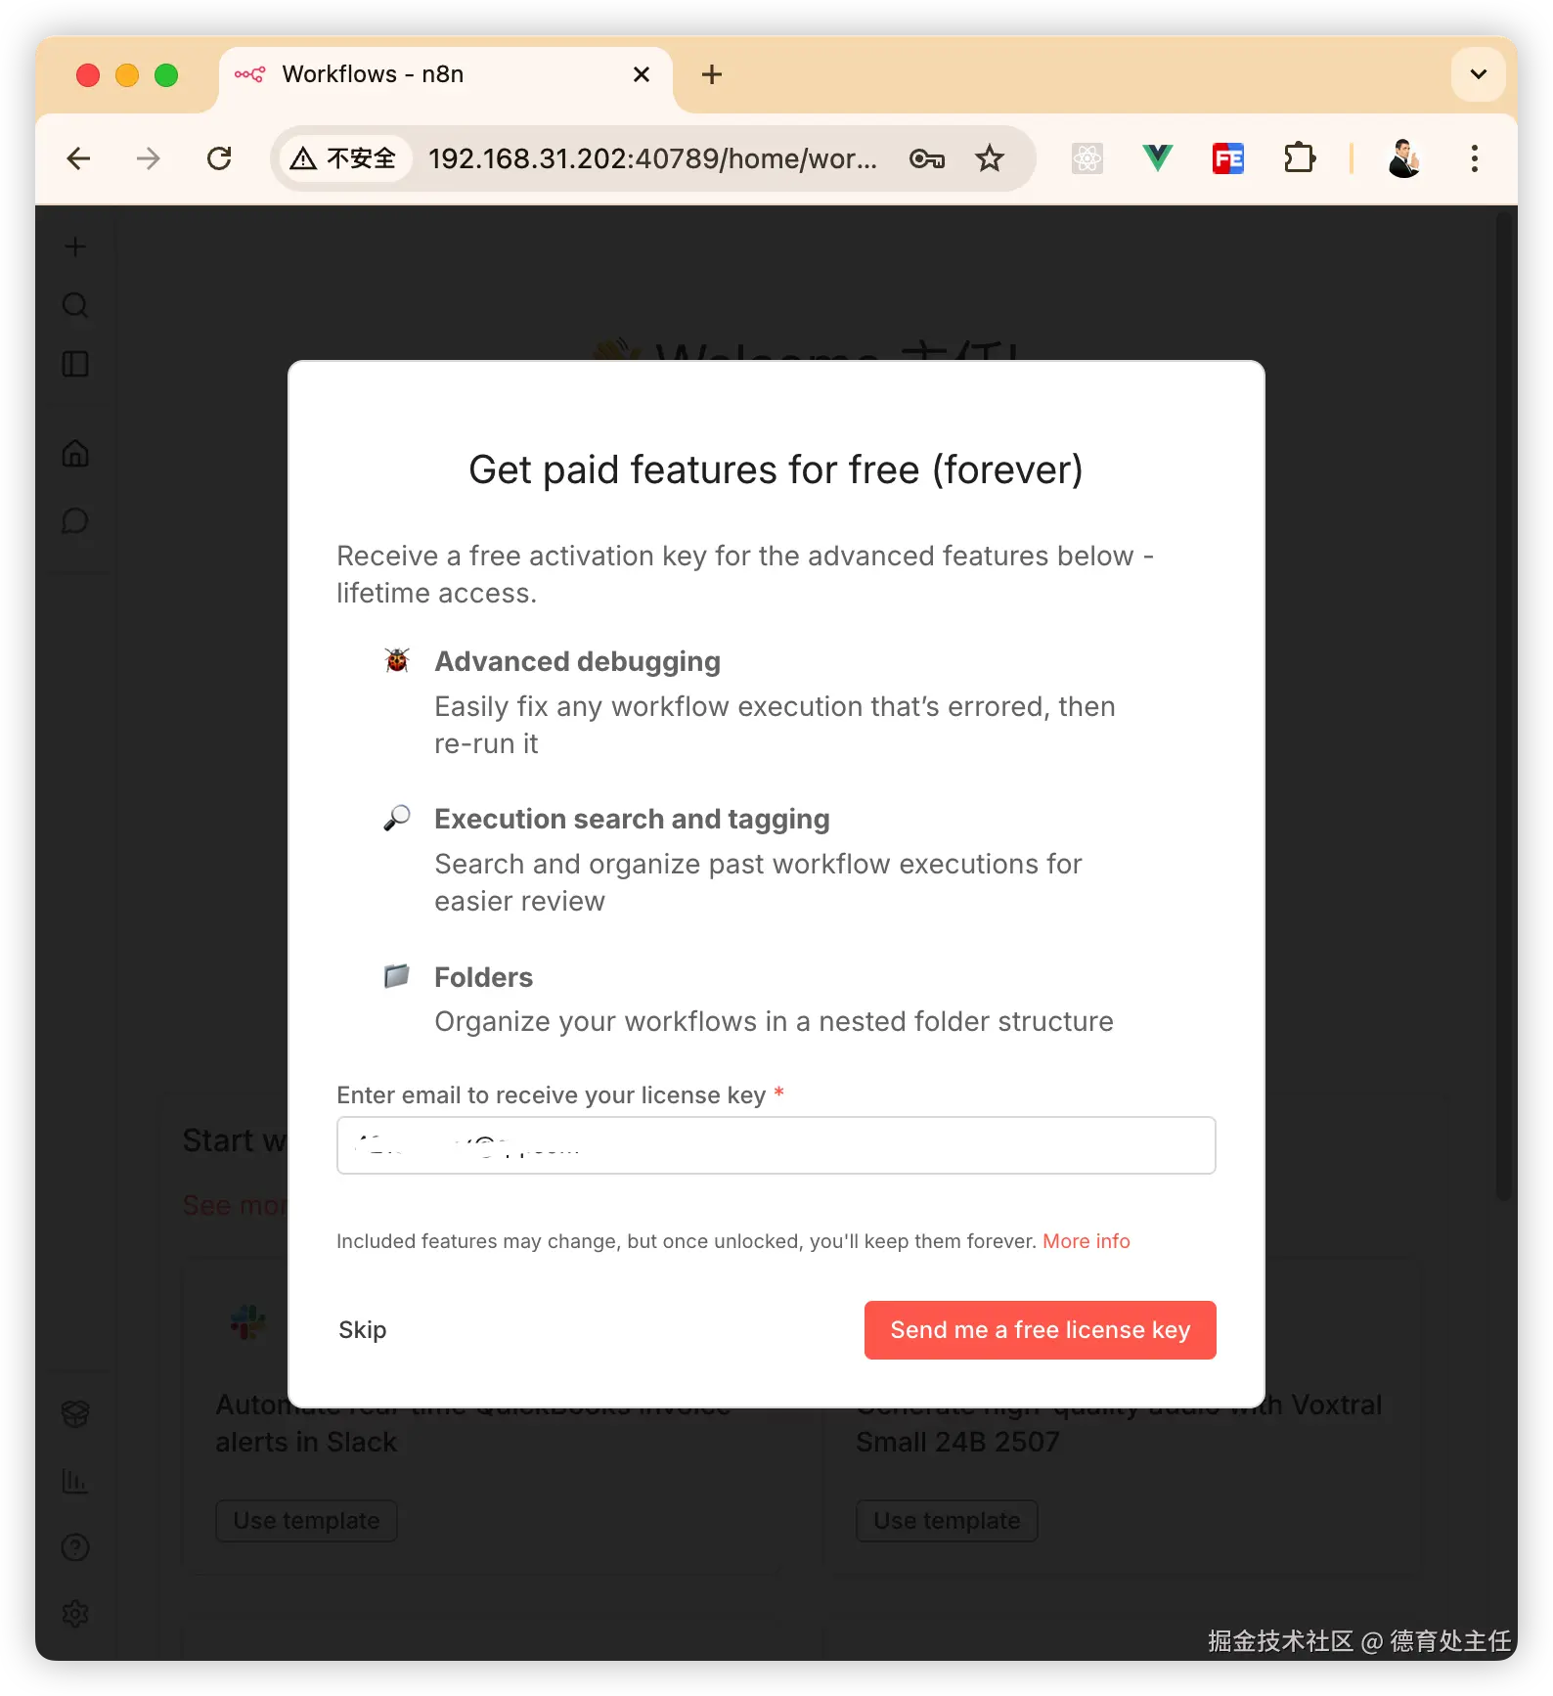Screen dimensions: 1553x1696
Task: Skip the license key offer
Action: 362,1330
